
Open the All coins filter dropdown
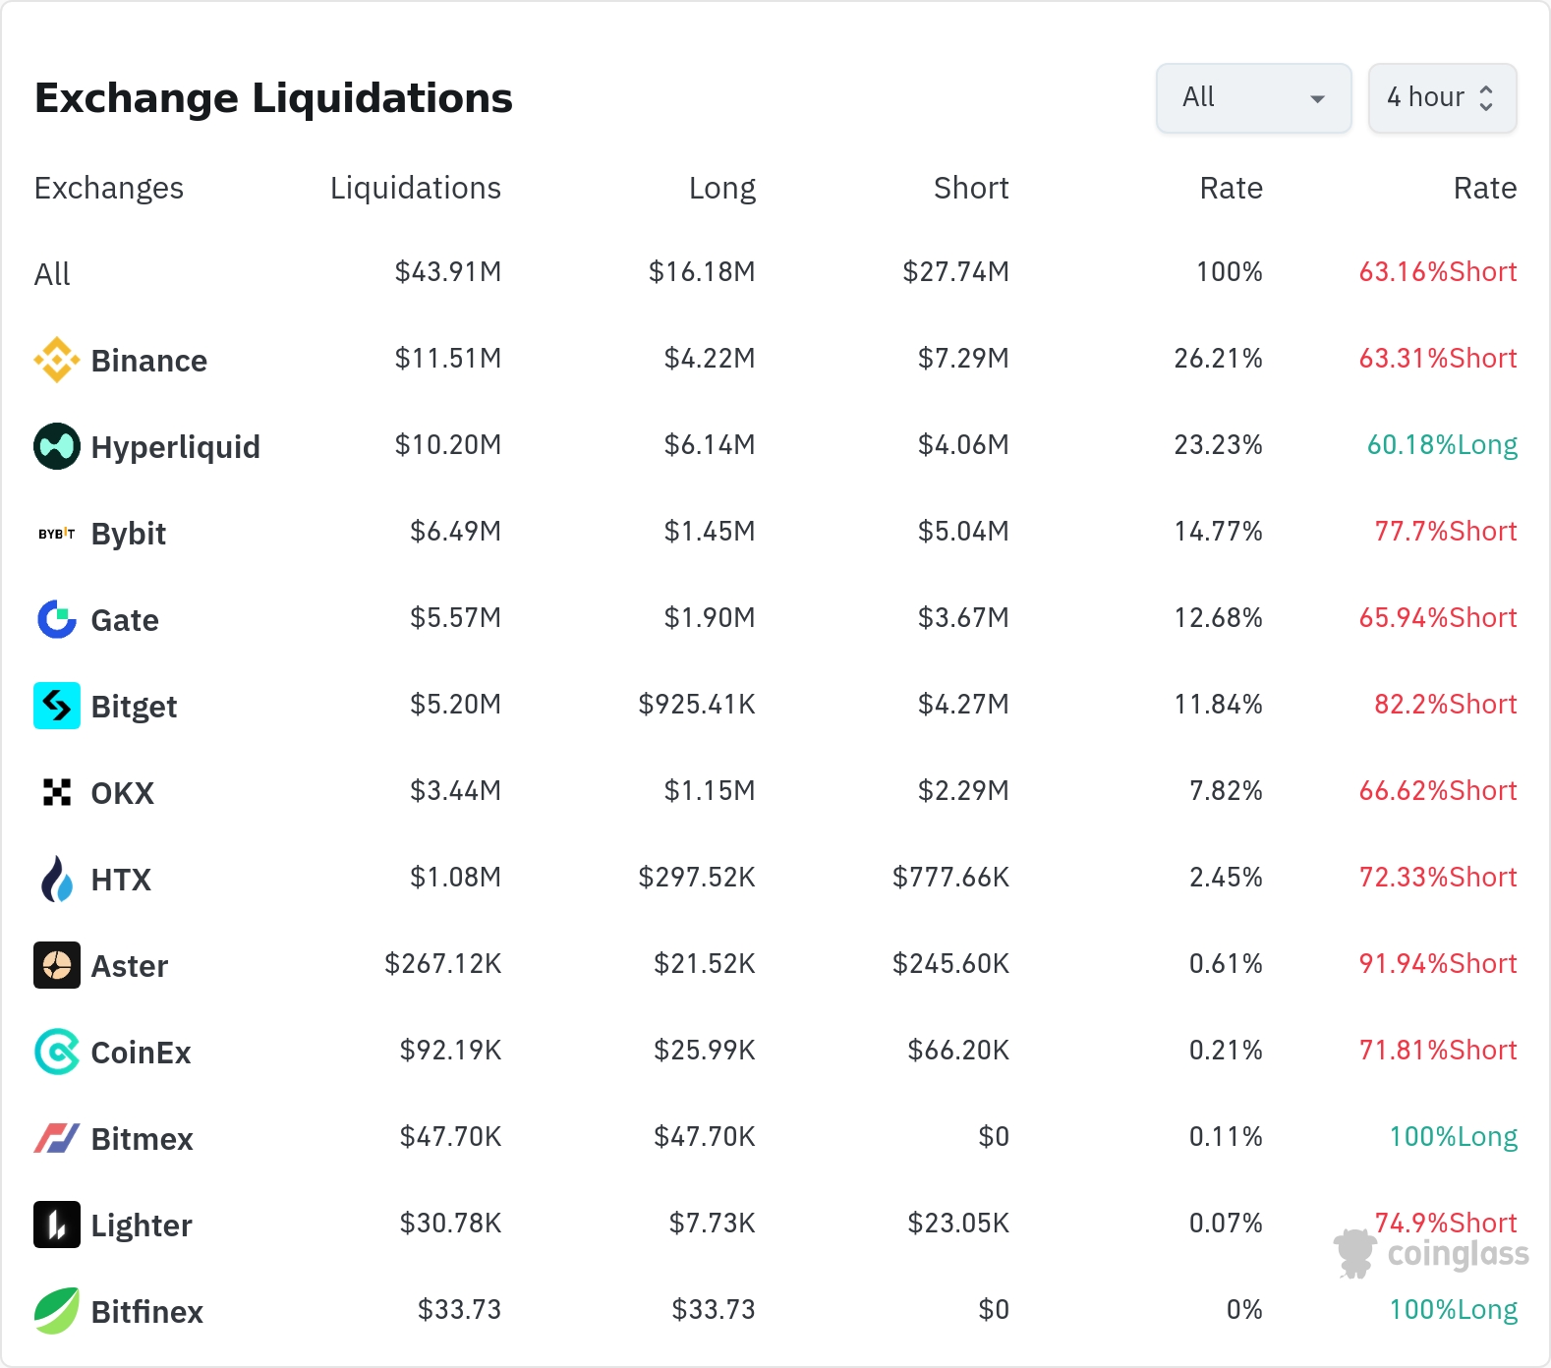pyautogui.click(x=1253, y=98)
